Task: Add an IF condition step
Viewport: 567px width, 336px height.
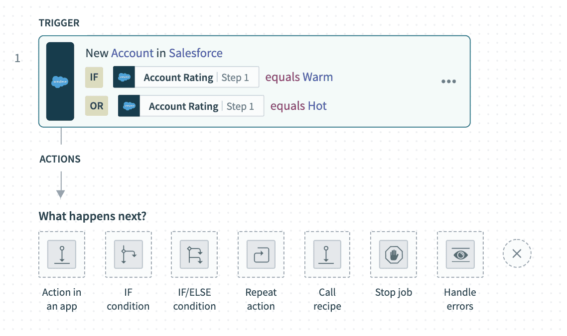Action: 128,254
